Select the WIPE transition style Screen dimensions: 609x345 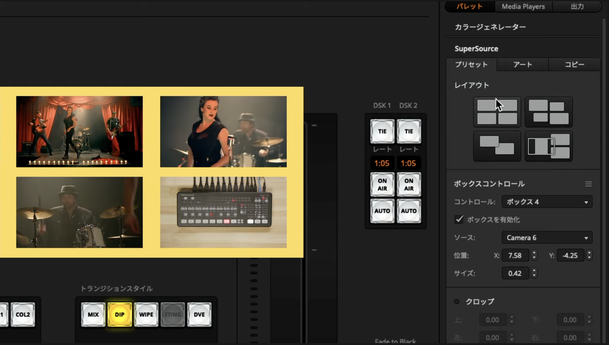click(146, 315)
